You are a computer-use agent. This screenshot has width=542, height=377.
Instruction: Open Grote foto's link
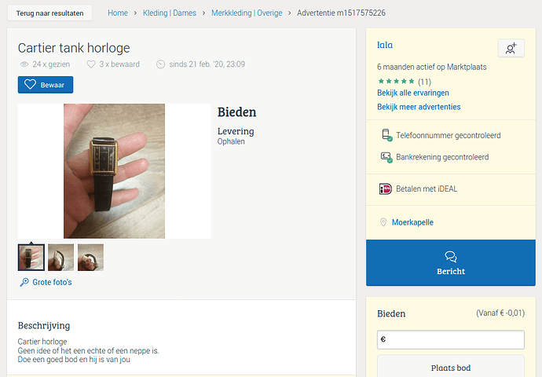[52, 282]
